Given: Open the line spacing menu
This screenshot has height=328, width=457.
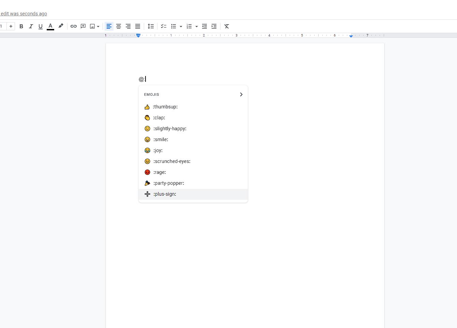Looking at the screenshot, I should tap(151, 26).
